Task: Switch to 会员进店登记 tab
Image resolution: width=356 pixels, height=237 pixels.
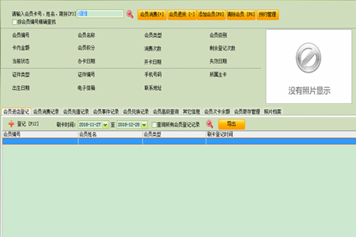Action: pos(16,112)
